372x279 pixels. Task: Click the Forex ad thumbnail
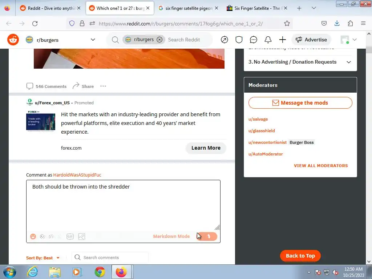(x=41, y=121)
